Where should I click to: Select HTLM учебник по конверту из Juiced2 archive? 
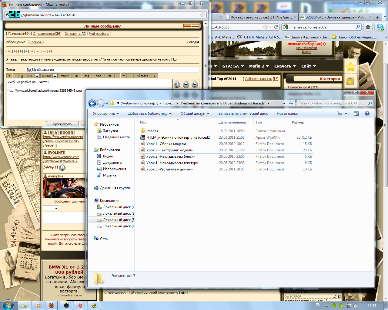[178, 137]
